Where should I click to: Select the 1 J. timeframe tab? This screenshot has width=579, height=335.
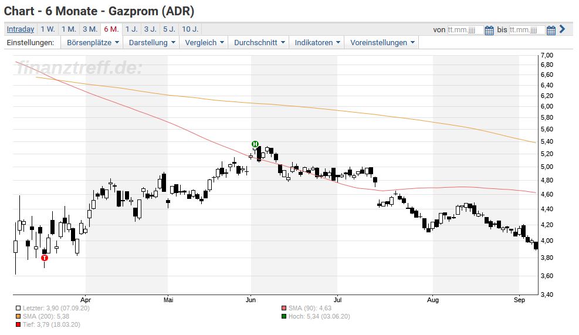pyautogui.click(x=131, y=29)
